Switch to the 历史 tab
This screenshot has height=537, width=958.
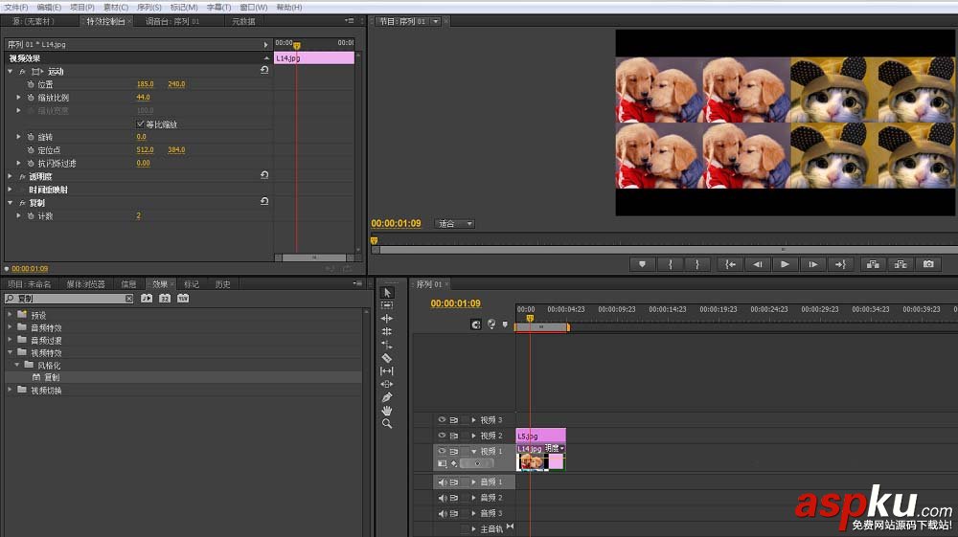[222, 284]
